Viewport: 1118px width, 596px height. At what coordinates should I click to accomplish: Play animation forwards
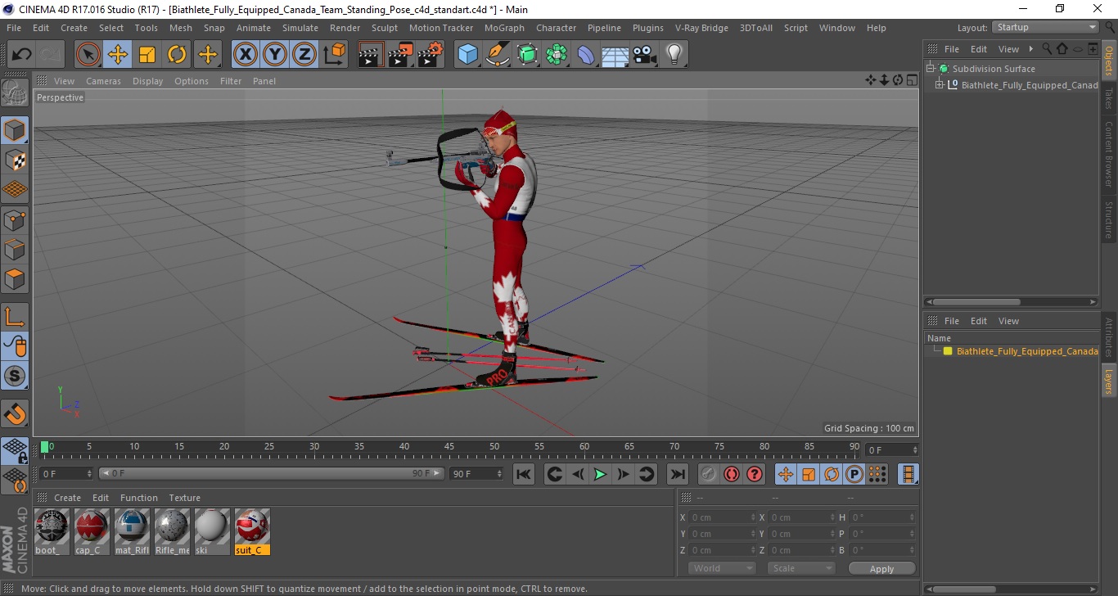(600, 474)
